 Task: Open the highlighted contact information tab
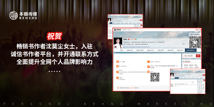pyautogui.click(x=191, y=50)
